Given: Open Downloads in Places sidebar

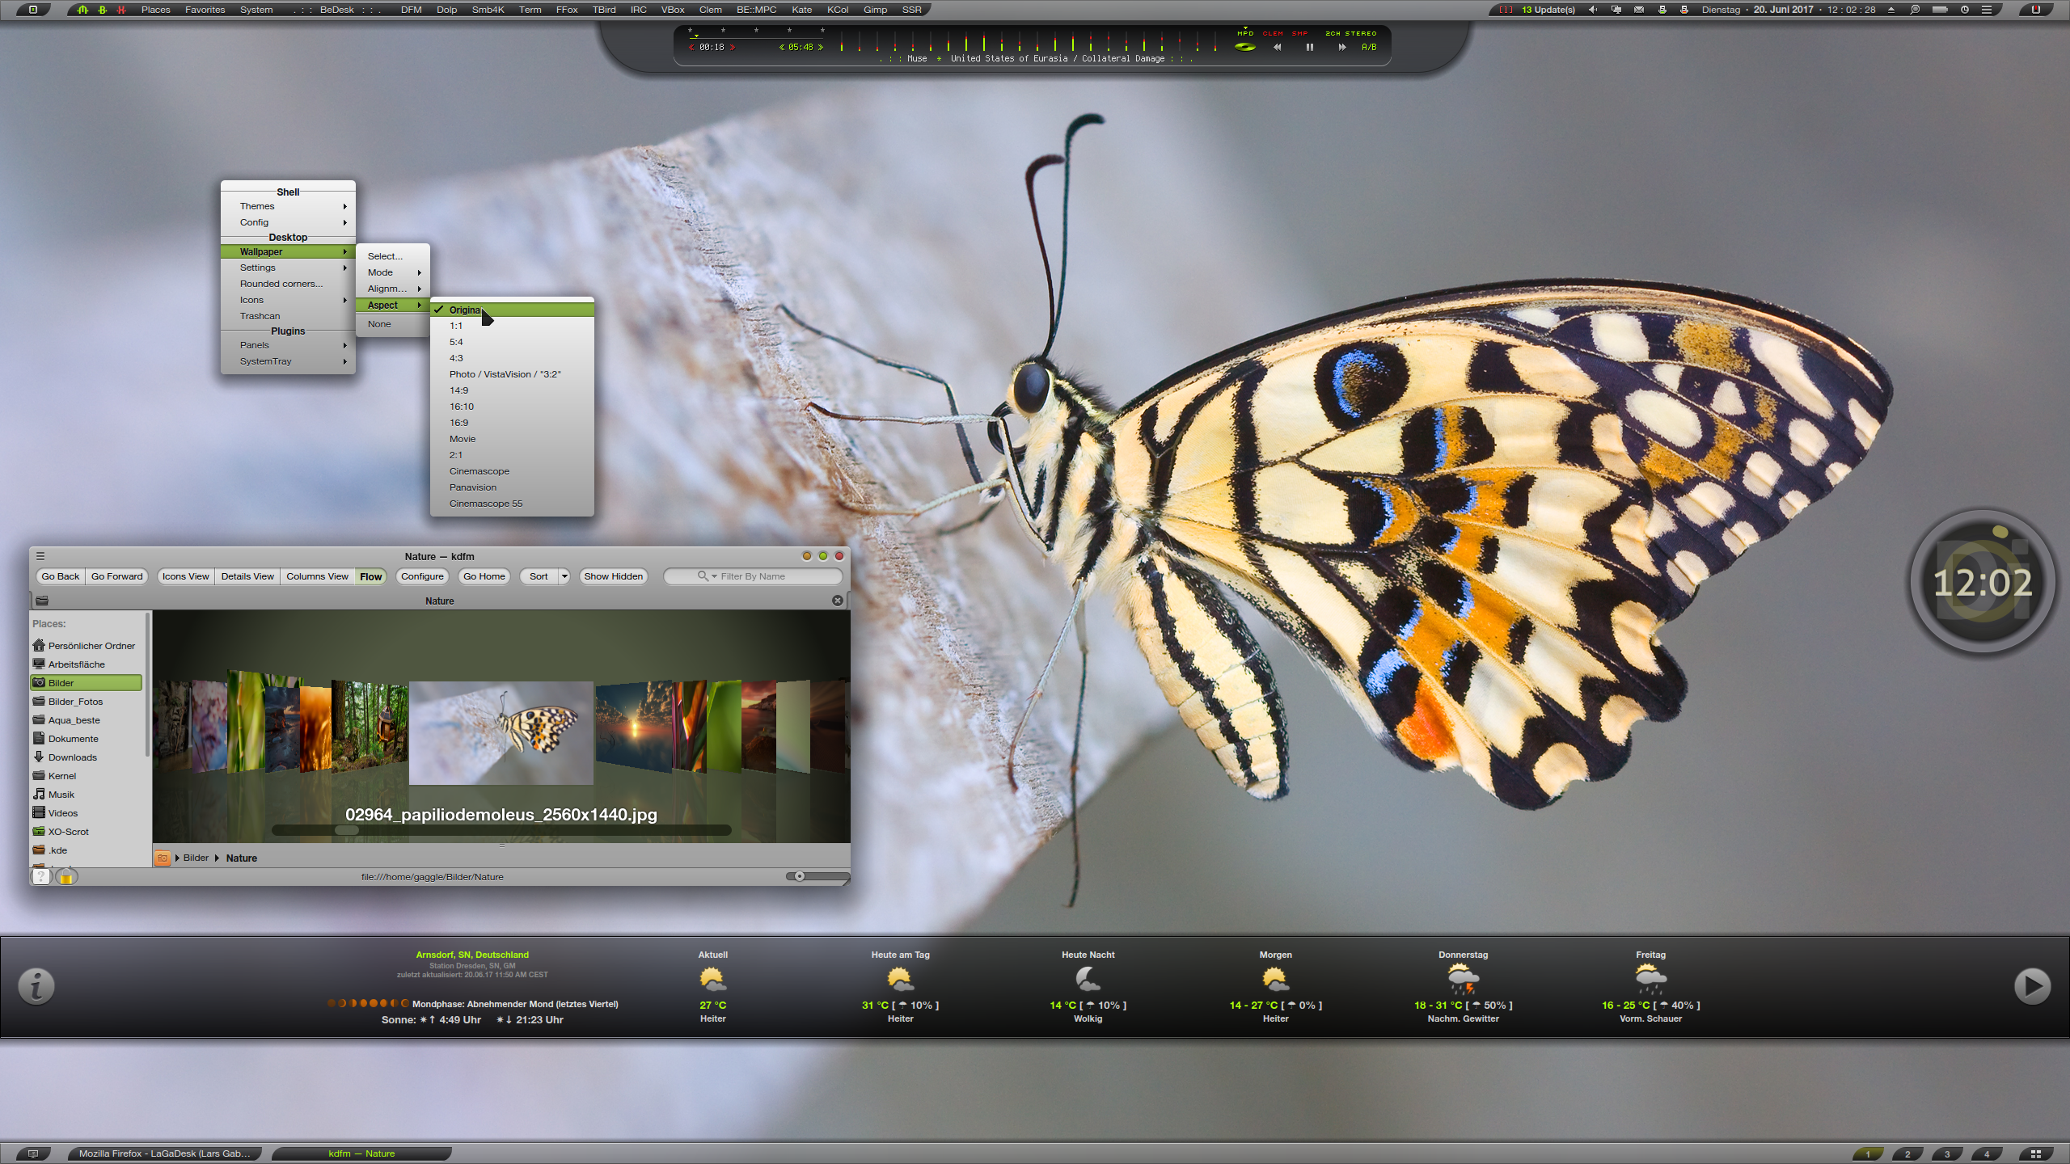Looking at the screenshot, I should (x=87, y=757).
